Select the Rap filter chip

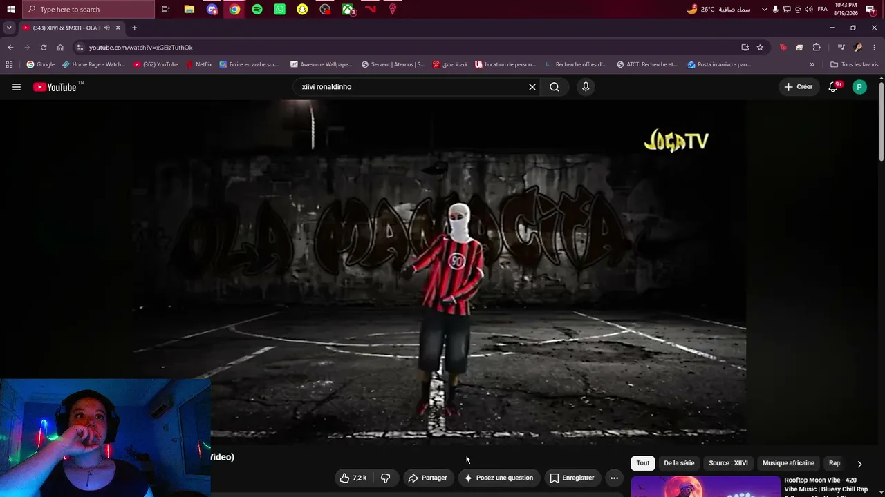tap(835, 463)
